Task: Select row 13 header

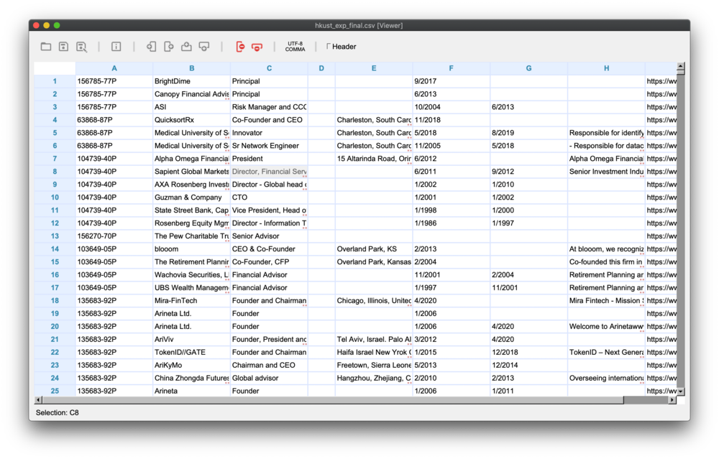Action: click(55, 236)
